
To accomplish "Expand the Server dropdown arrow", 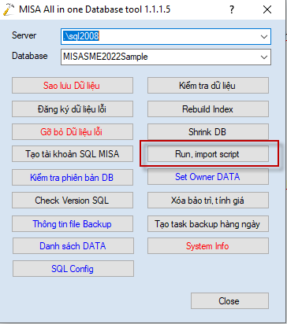I will (x=264, y=37).
